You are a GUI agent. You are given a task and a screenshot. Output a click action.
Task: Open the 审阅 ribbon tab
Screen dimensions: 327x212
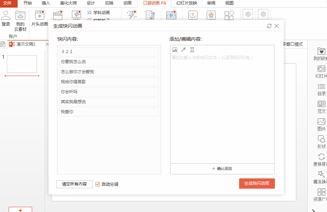point(211,3)
